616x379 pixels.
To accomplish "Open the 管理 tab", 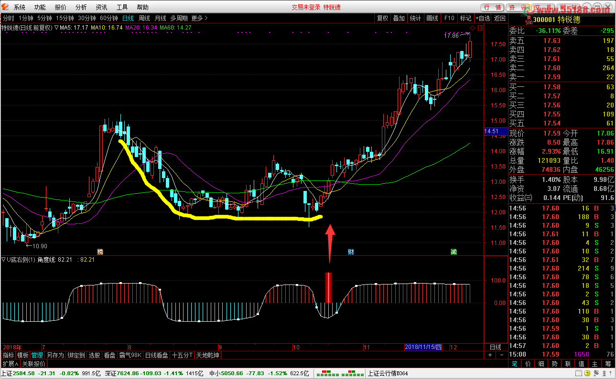I will pos(37,355).
